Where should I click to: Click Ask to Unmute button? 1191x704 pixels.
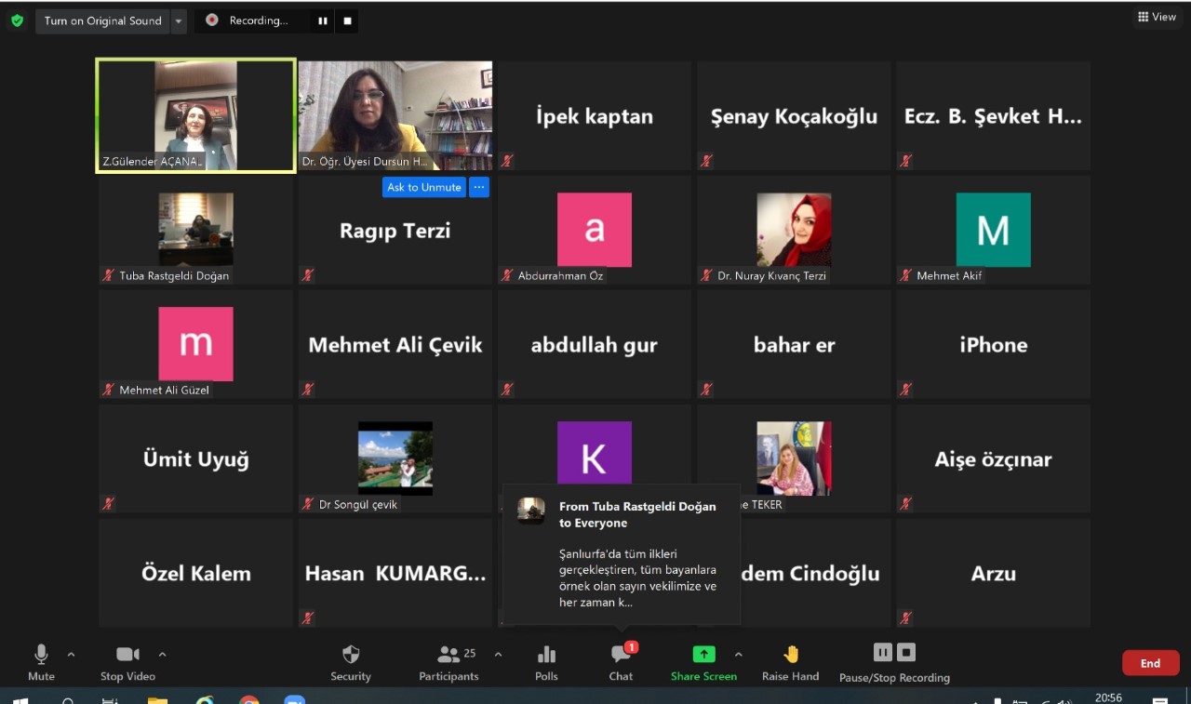click(x=423, y=187)
